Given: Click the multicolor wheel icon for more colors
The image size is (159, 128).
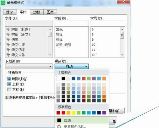Looking at the screenshot, I should [59, 126].
